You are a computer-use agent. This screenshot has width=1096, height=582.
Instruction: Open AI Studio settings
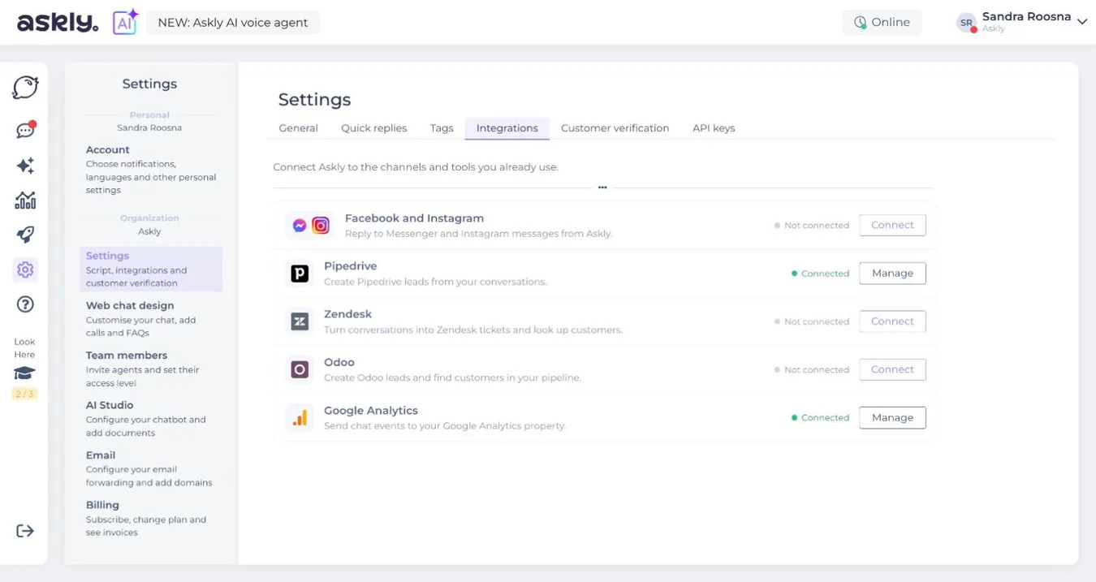tap(151, 418)
